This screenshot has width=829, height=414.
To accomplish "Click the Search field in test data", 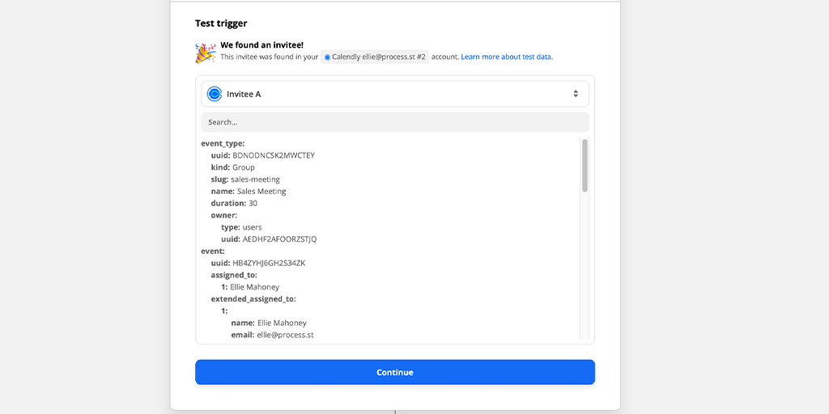I will pos(395,122).
